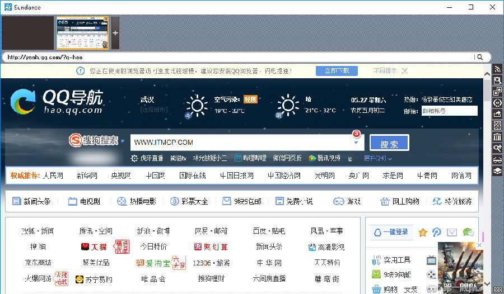The image size is (504, 294).
Task: Click the green WeChat icon
Action: 468,232
